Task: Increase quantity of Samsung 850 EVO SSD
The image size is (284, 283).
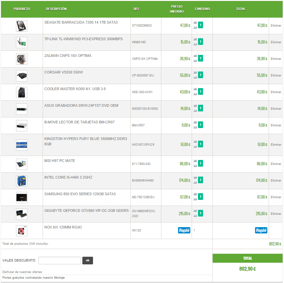Action: pyautogui.click(x=195, y=194)
